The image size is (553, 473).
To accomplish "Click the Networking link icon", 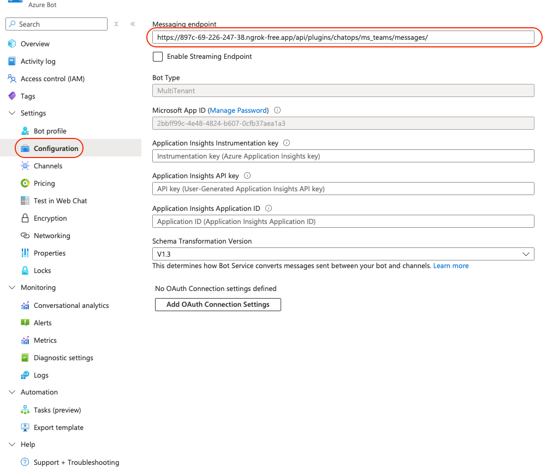I will (x=25, y=235).
